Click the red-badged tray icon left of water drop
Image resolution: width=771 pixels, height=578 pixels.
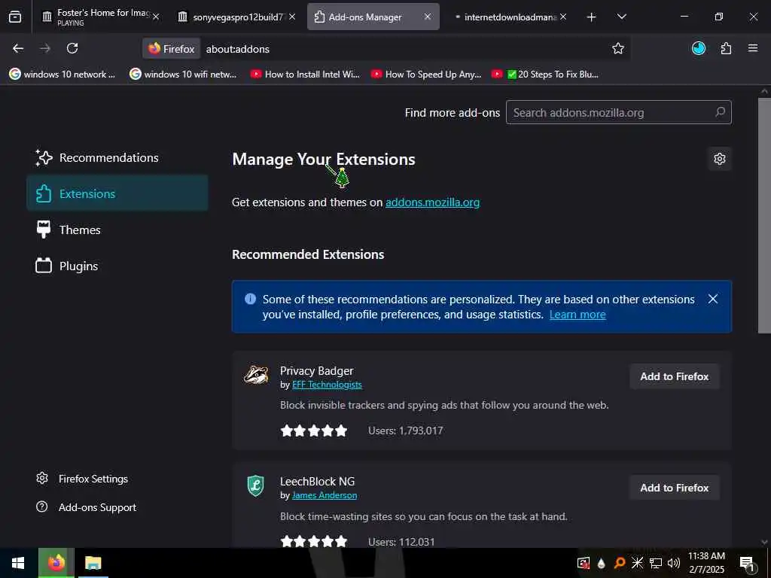(584, 563)
